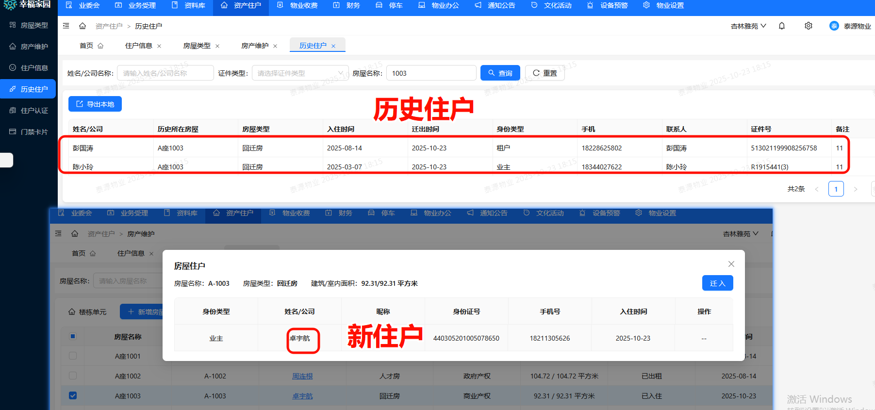Click the 导出本地 export button

[95, 104]
